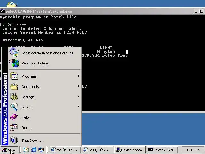Click 'Volume Serial Number is FCBA-63BC' line
This screenshot has height=154, width=205.
click(x=45, y=32)
